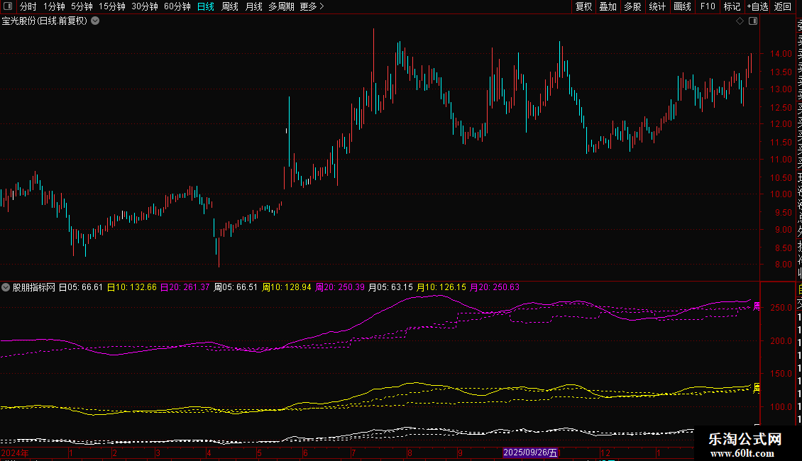Expand the 更多 periods menu
The width and height of the screenshot is (802, 461).
312,6
